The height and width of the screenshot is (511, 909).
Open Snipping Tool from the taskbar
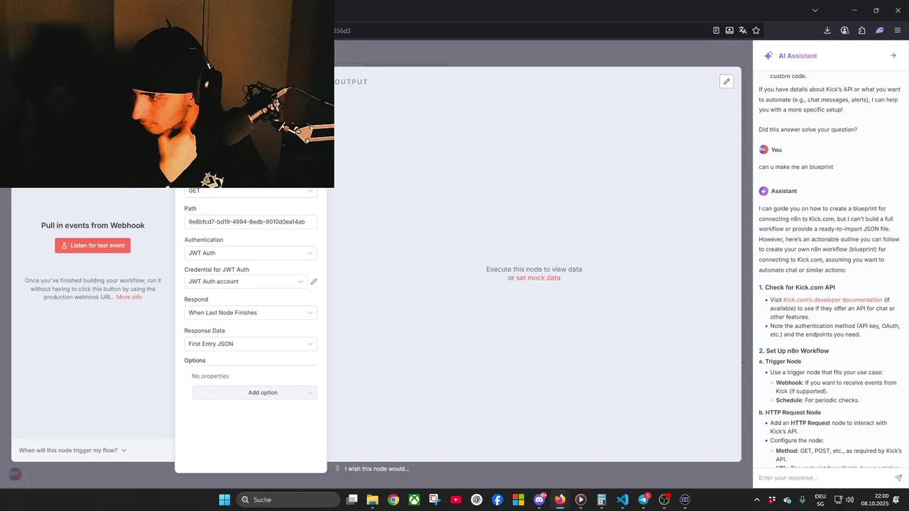tap(435, 500)
